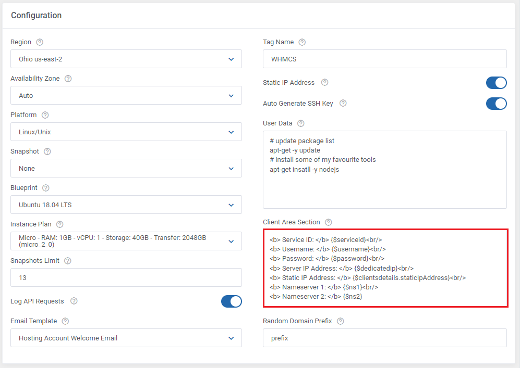
Task: Click the Snapshots Limit field showing 13
Action: (126, 277)
